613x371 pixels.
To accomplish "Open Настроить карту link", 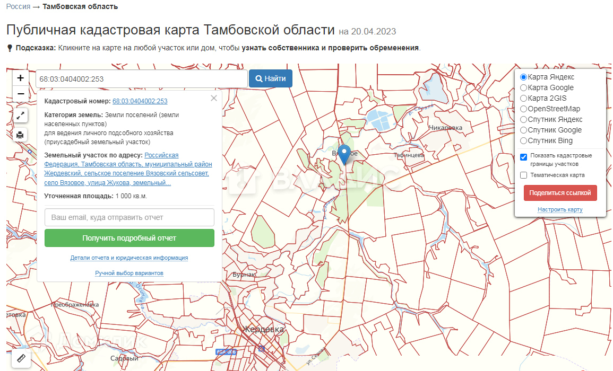I will (x=560, y=210).
